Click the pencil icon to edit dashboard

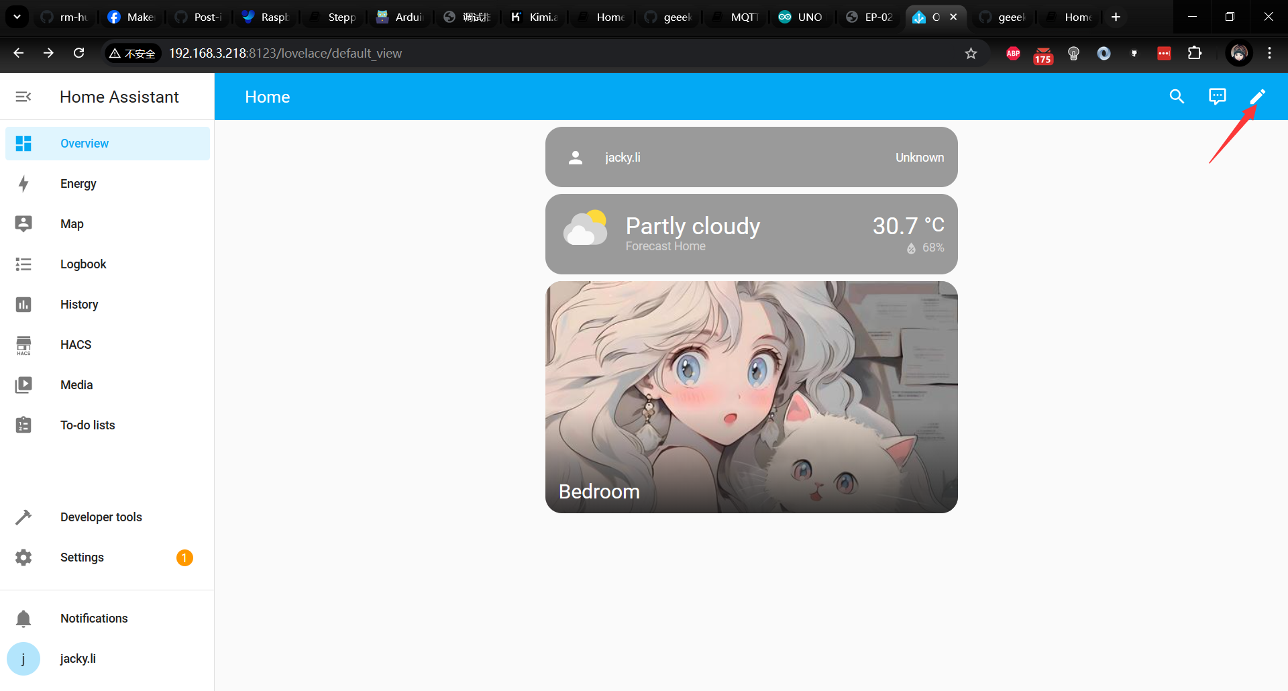(x=1257, y=97)
